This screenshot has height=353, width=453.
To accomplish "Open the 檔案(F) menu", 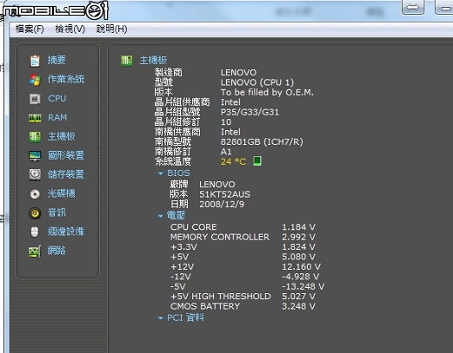I will click(x=30, y=29).
